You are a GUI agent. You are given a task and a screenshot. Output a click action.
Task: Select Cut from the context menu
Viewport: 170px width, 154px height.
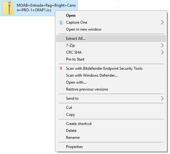coord(111,108)
